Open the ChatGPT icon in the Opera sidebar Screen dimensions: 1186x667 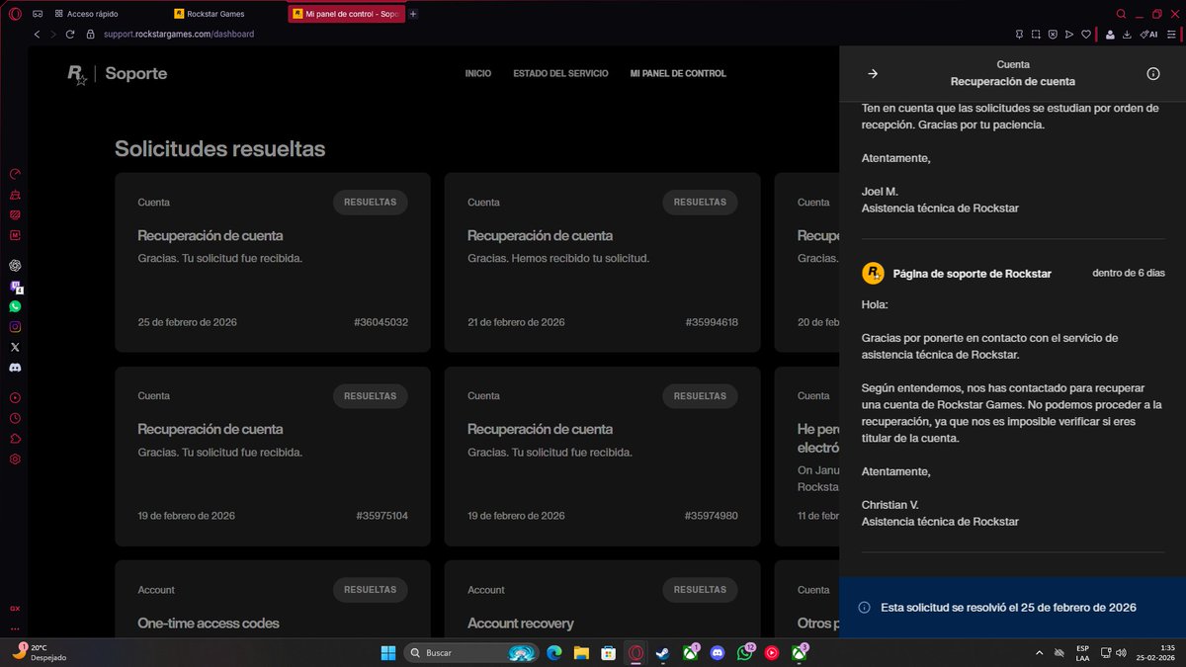(15, 265)
